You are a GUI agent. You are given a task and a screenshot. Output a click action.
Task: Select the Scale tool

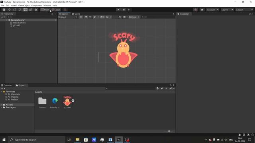tap(20, 10)
